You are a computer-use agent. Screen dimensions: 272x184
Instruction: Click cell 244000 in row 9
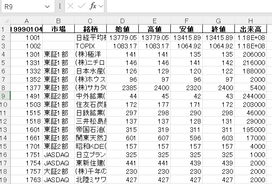251,96
